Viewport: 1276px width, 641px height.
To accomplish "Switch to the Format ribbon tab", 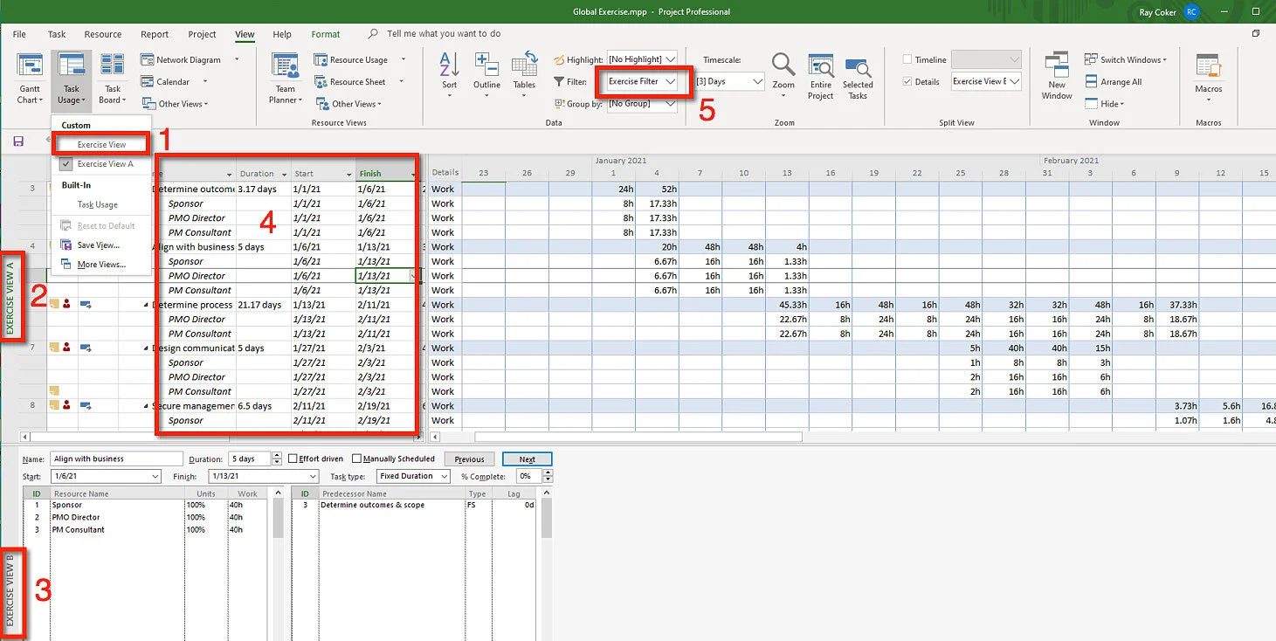I will pos(326,34).
